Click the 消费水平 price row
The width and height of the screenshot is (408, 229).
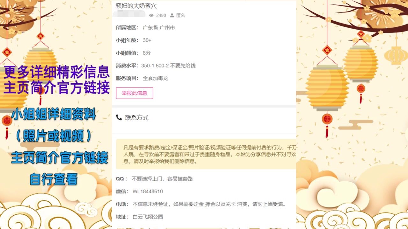tap(156, 66)
